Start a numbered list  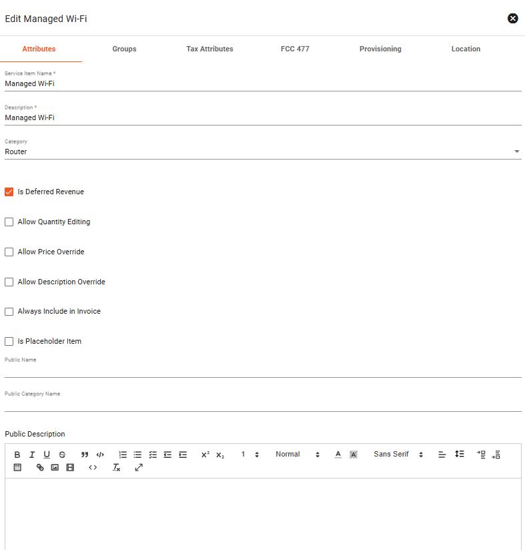[123, 455]
